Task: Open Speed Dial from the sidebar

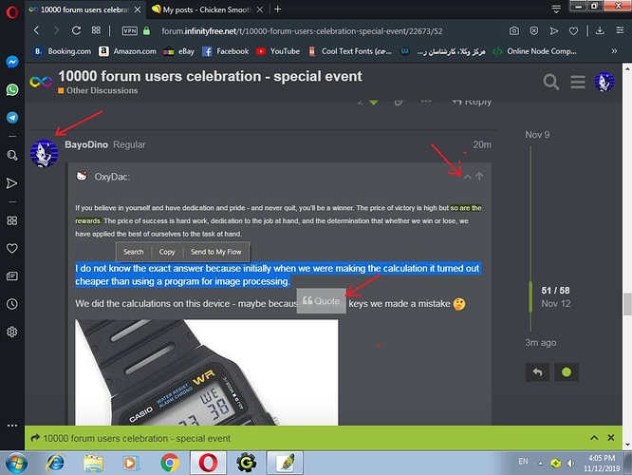Action: pos(12,220)
